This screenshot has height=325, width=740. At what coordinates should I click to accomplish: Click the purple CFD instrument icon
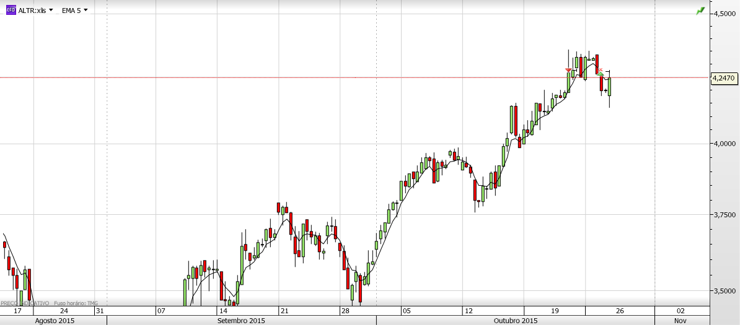click(11, 10)
